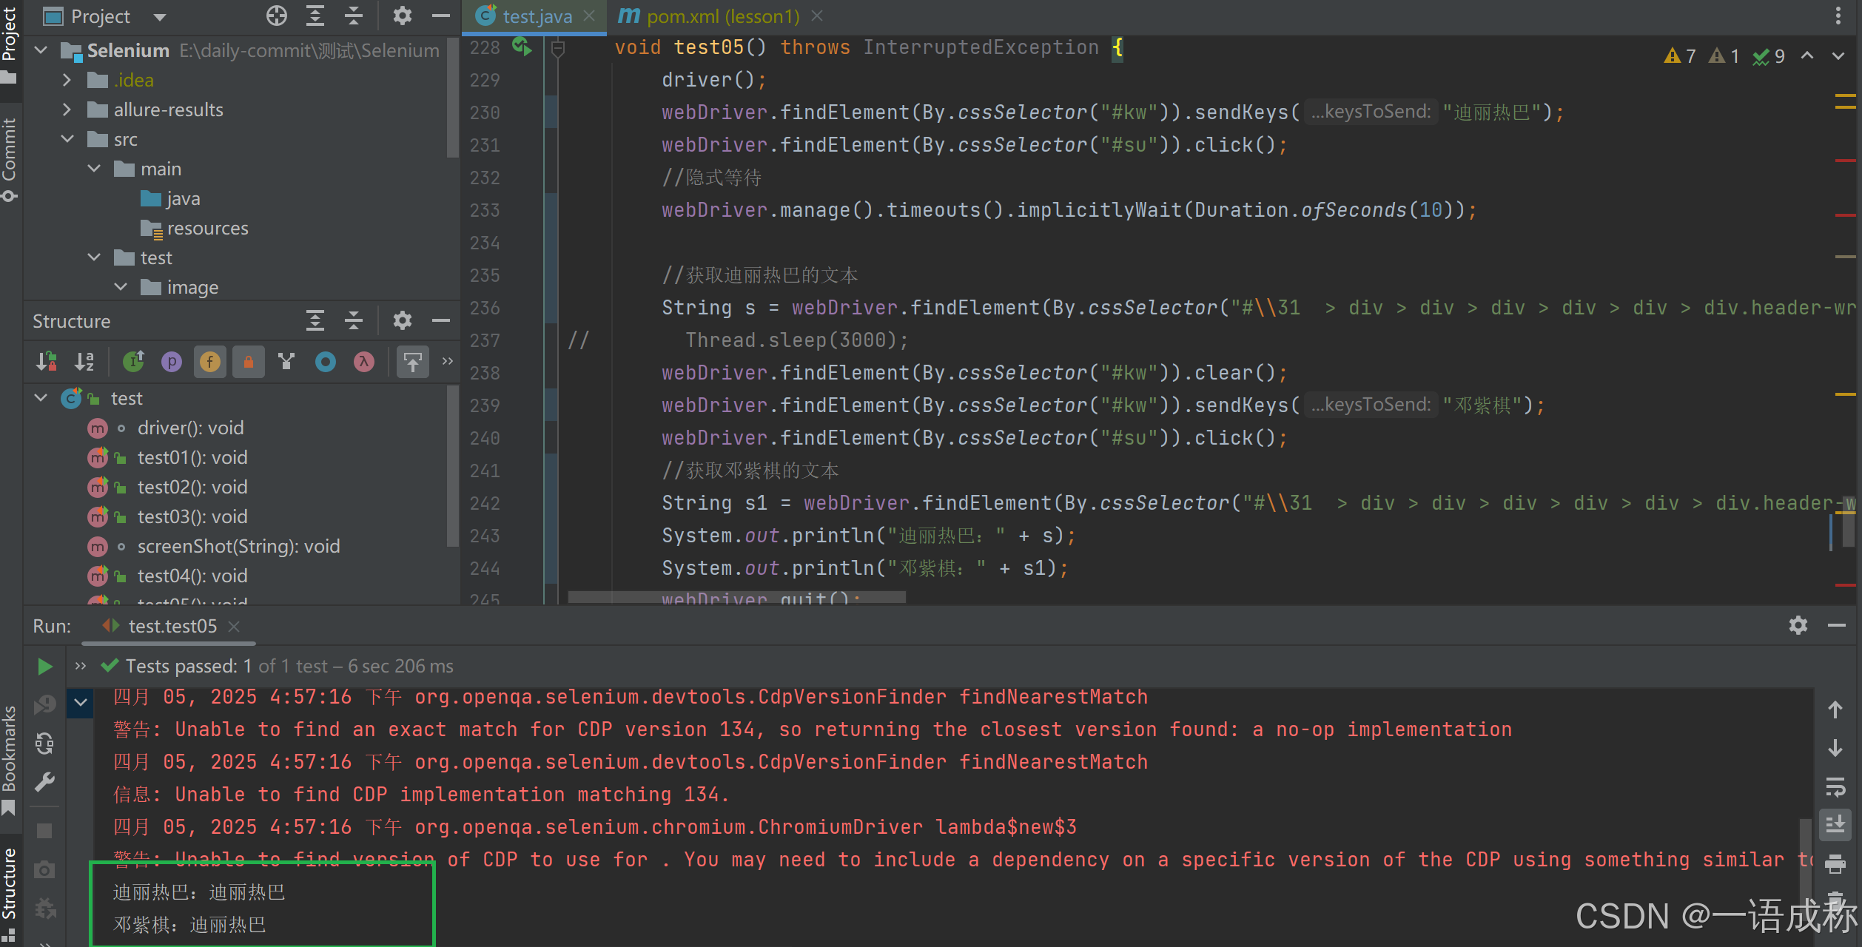Screen dimensions: 1862x947
Task: Click the sort alphabetically structure icon
Action: pos(84,362)
